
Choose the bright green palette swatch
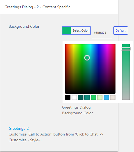tap(93, 97)
